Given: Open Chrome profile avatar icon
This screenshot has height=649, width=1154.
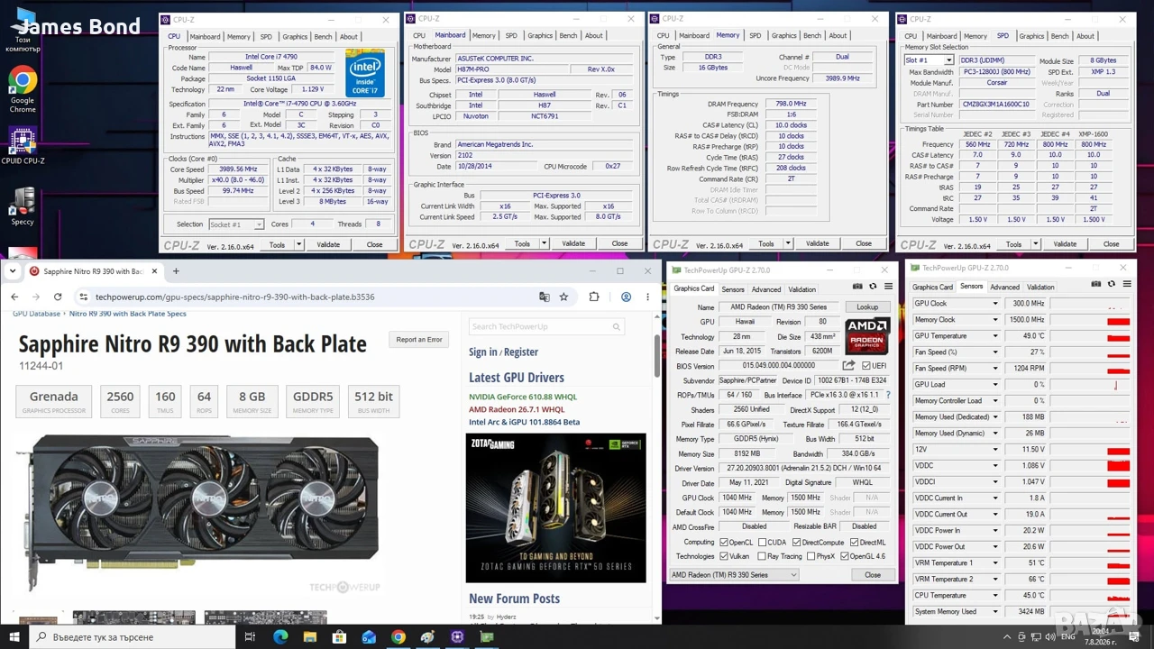Looking at the screenshot, I should point(626,297).
